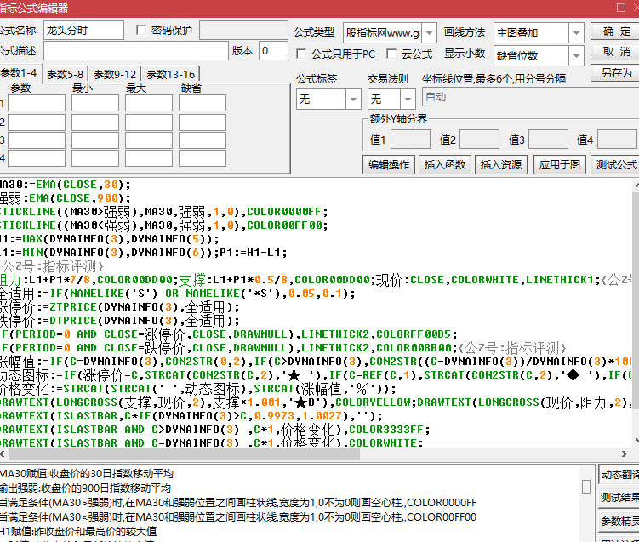
Task: Click the password input field beside 密码保护
Action: [243, 30]
